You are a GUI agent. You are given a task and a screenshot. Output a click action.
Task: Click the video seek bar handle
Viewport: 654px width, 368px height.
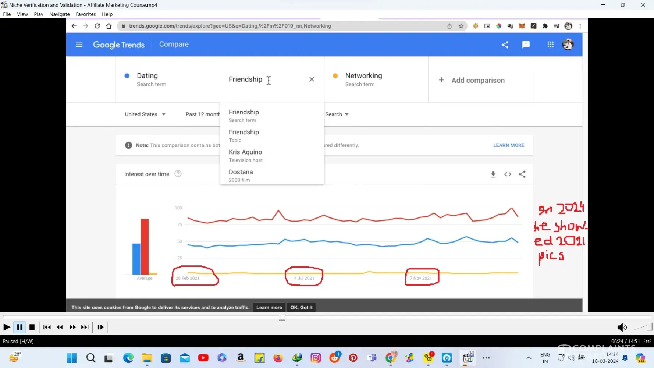tap(282, 317)
